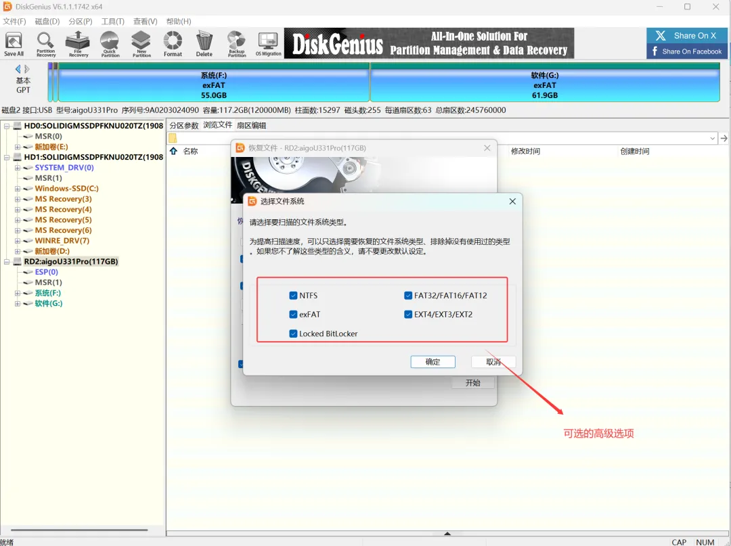Close the 选择文件系统 dialog
Screen dimensions: 731x546
[x=512, y=201]
